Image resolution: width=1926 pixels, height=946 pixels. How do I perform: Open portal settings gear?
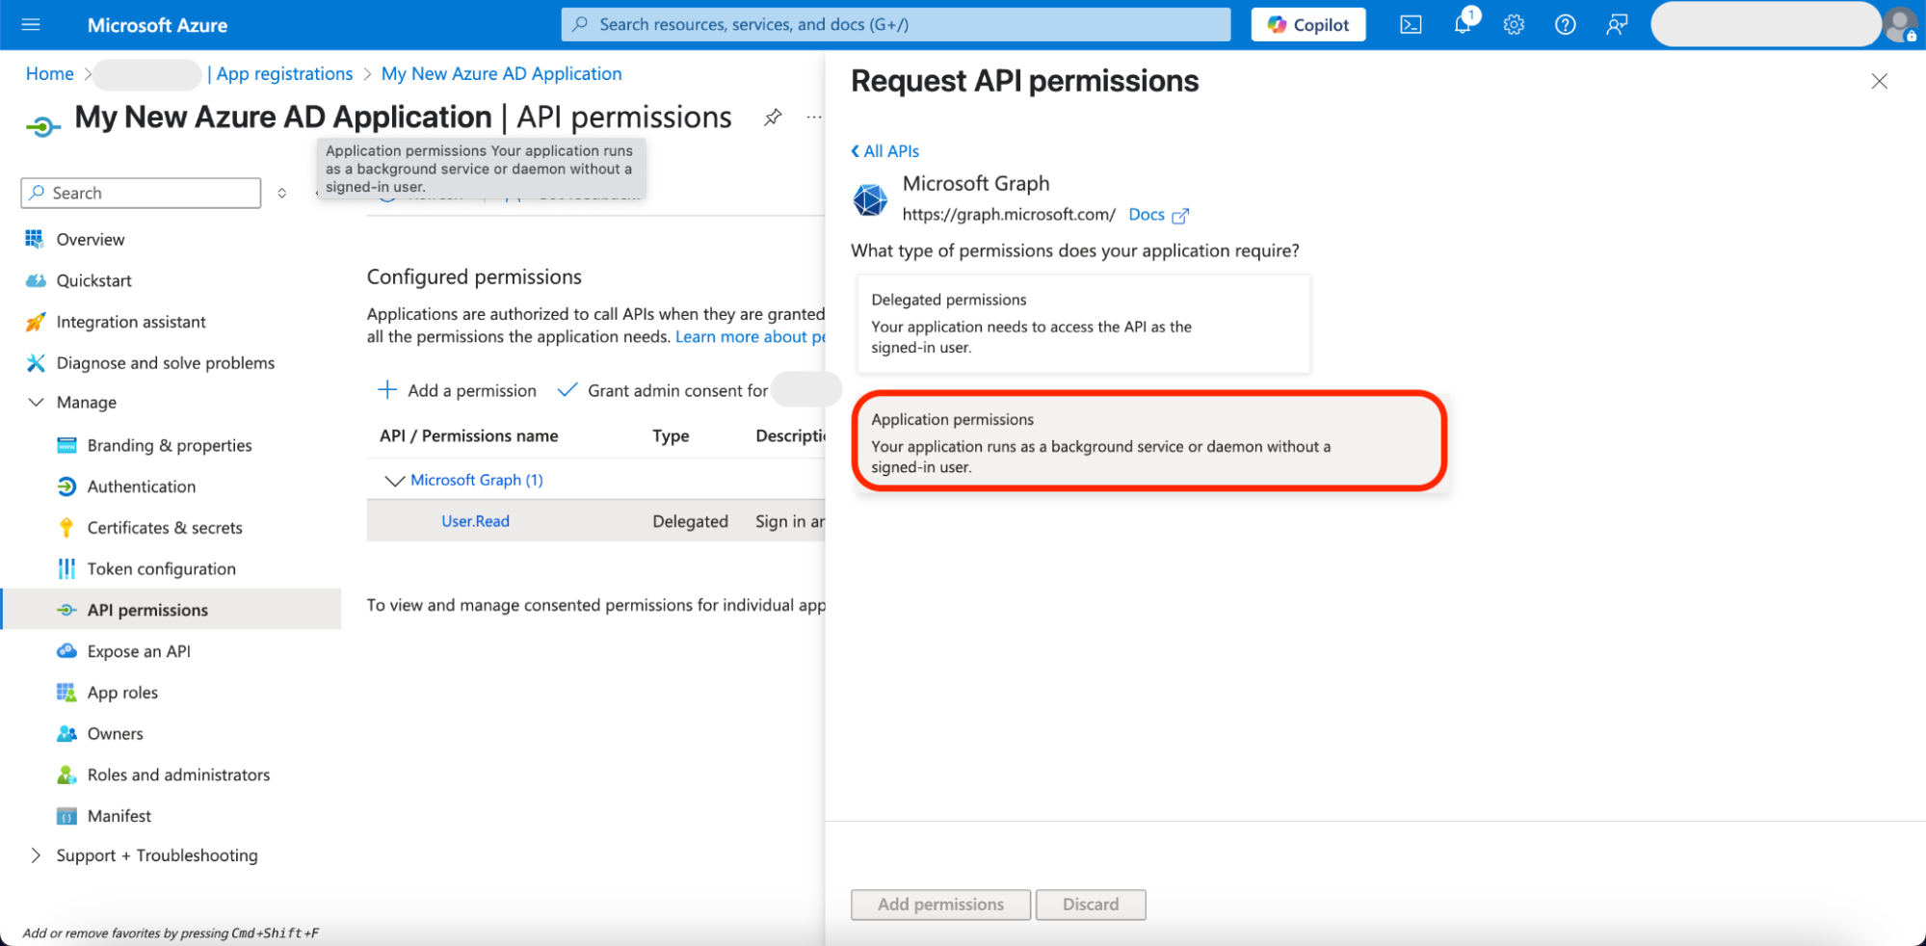[1514, 25]
